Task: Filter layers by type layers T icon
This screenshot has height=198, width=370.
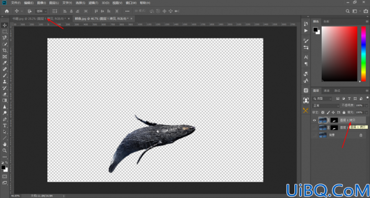Action: tap(349, 99)
